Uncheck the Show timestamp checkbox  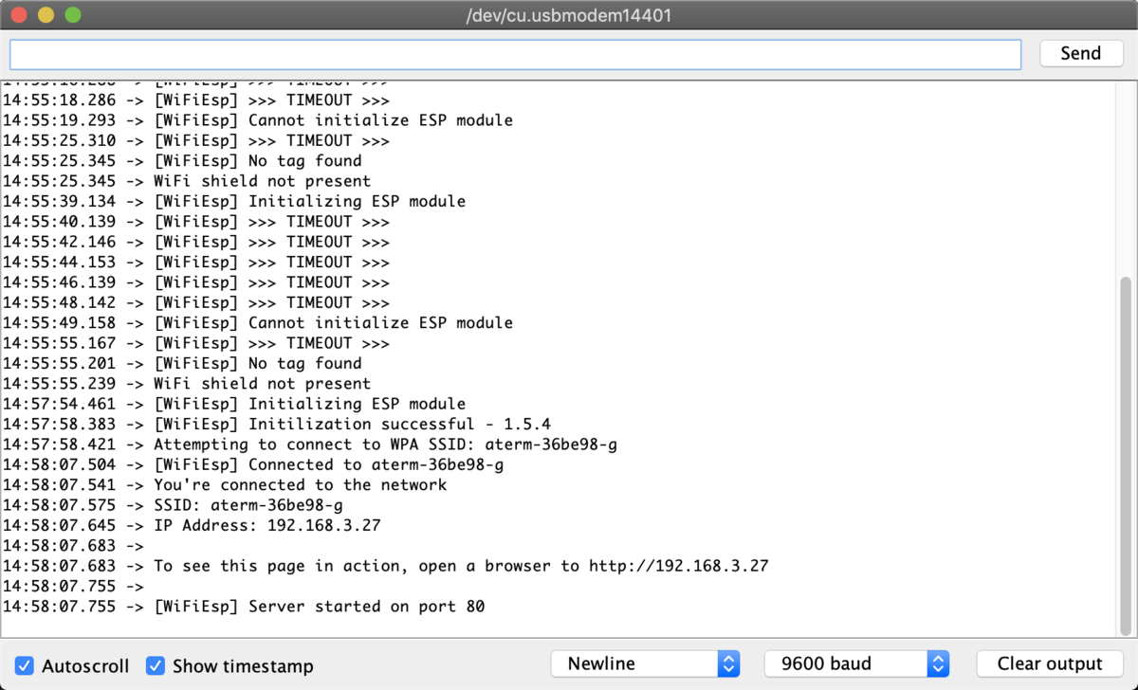coord(156,665)
